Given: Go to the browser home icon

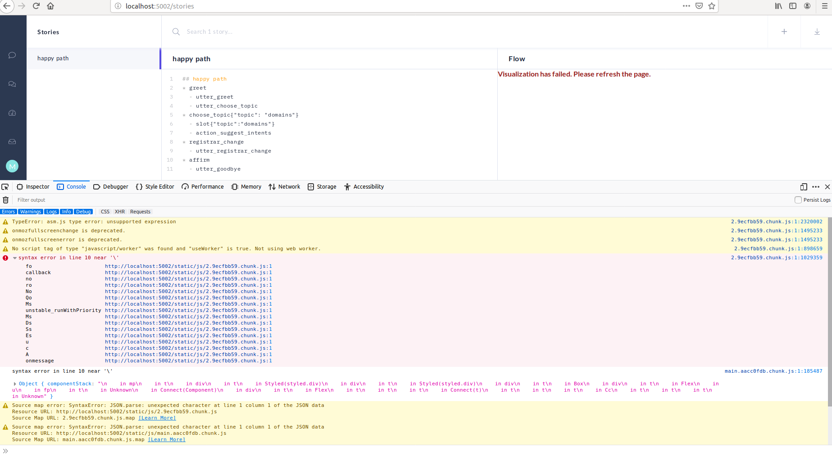Looking at the screenshot, I should click(x=50, y=6).
